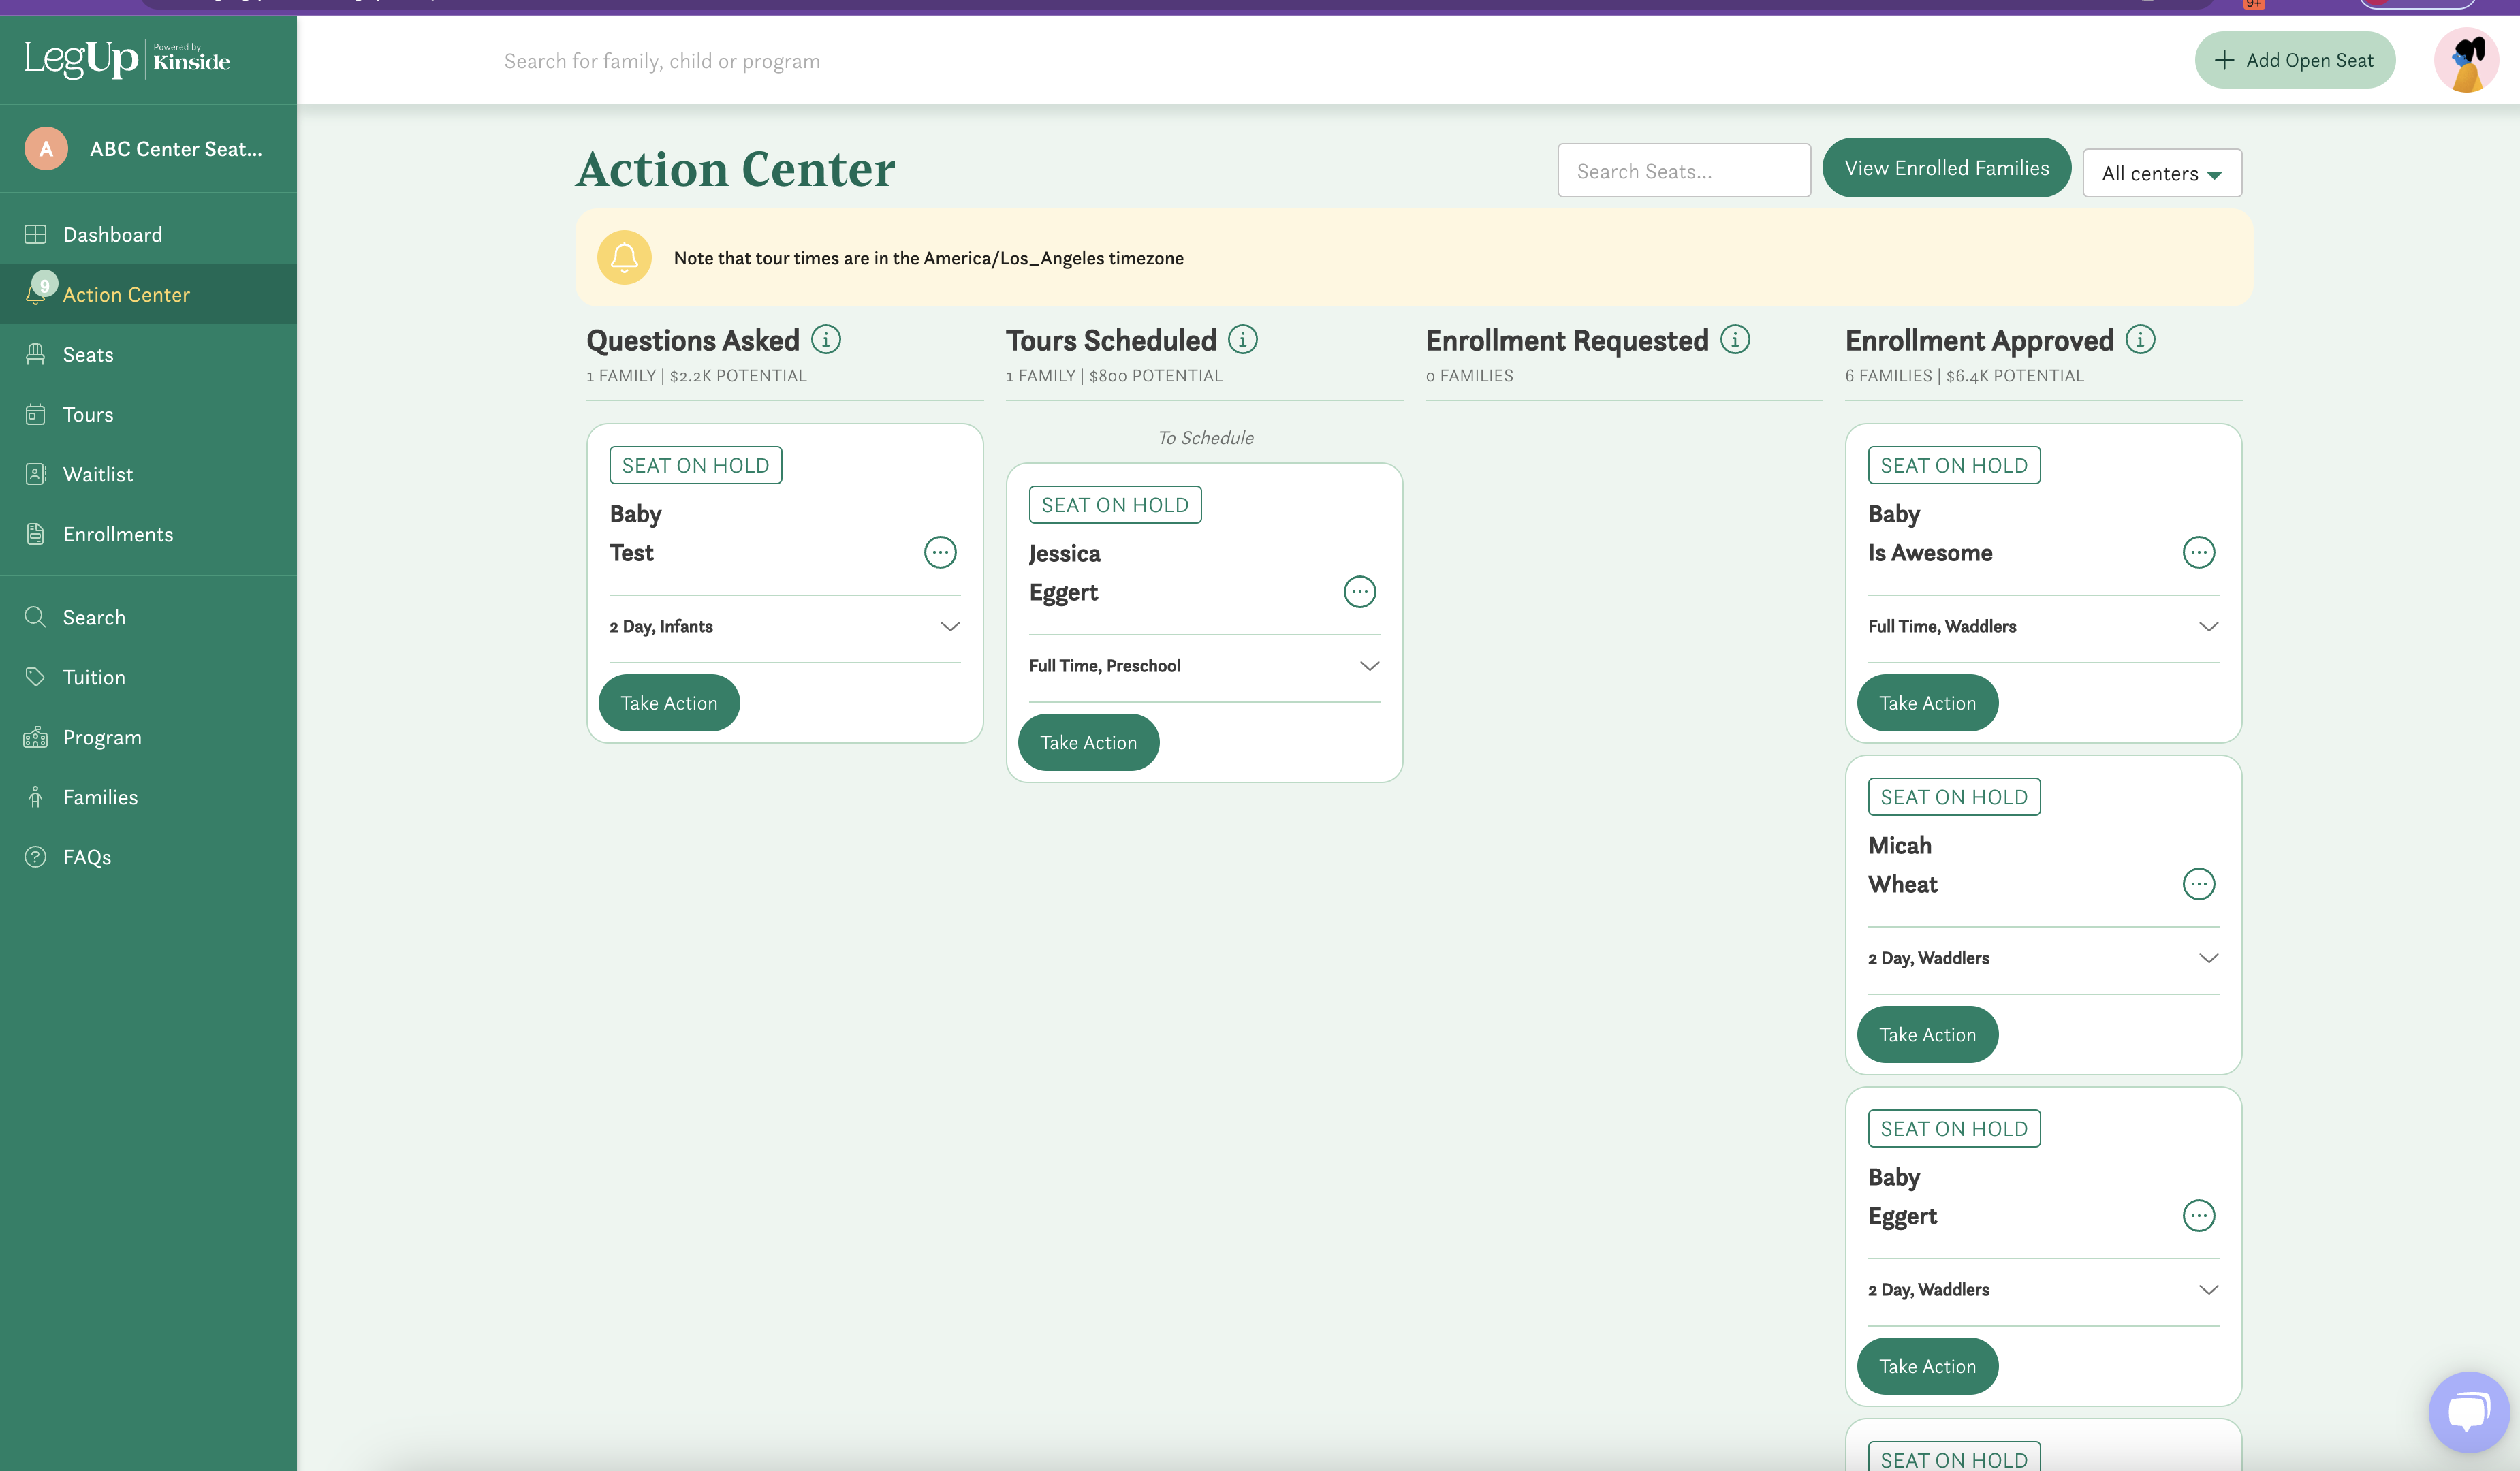Open more options for Baby Test card

coord(940,552)
